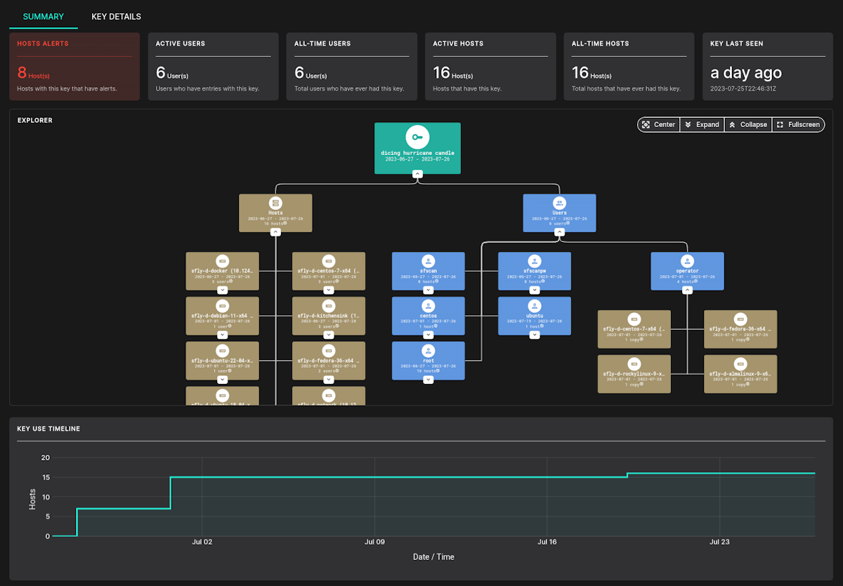The image size is (843, 586).
Task: Expand the centos user node
Action: pyautogui.click(x=428, y=334)
